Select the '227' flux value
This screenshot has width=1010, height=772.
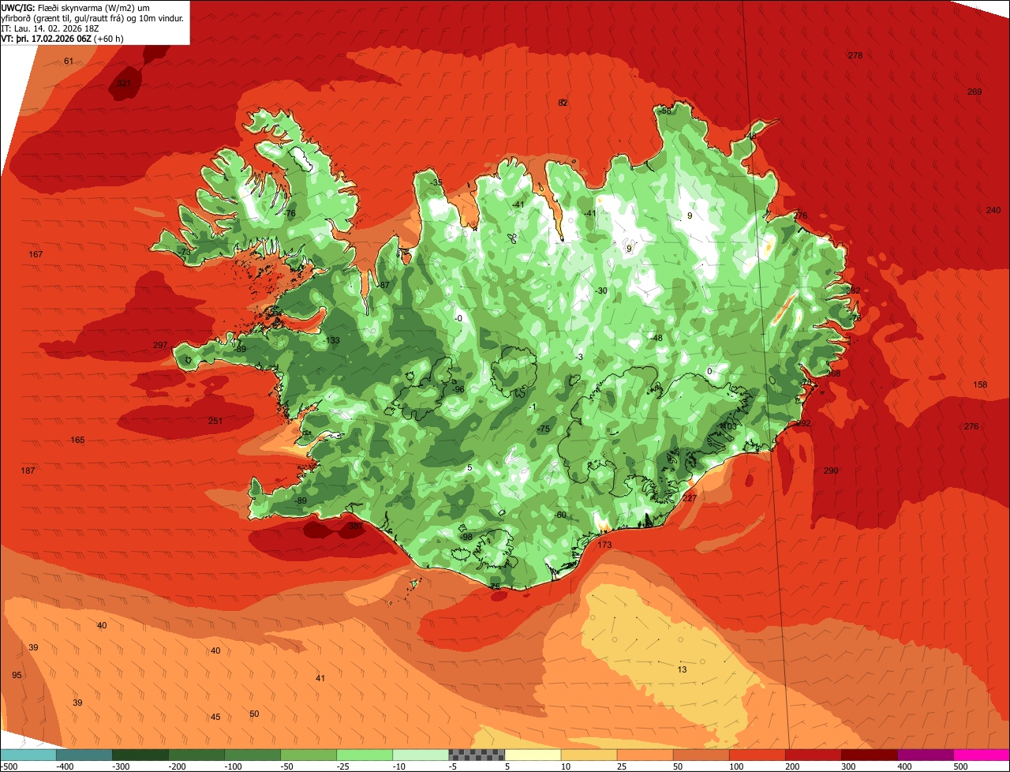click(690, 498)
